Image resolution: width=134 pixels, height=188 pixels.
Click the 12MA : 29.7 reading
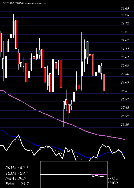pyautogui.click(x=17, y=173)
